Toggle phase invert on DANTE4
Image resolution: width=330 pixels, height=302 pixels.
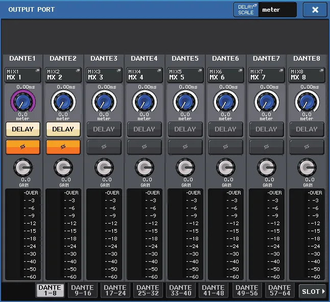pos(145,147)
